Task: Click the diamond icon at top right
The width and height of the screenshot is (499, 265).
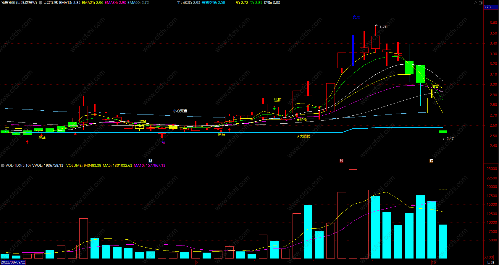Action: 475,3
